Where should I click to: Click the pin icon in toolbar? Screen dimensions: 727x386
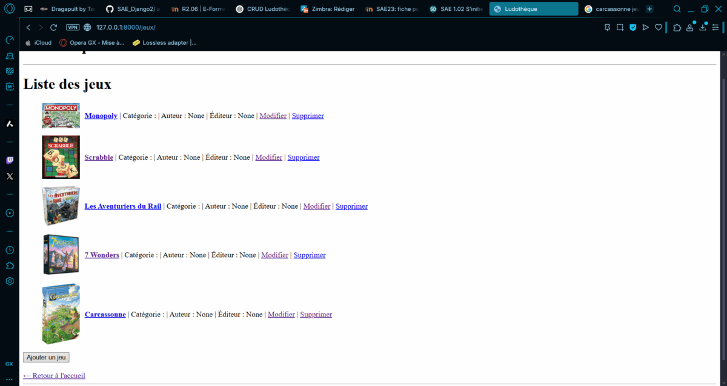point(608,27)
